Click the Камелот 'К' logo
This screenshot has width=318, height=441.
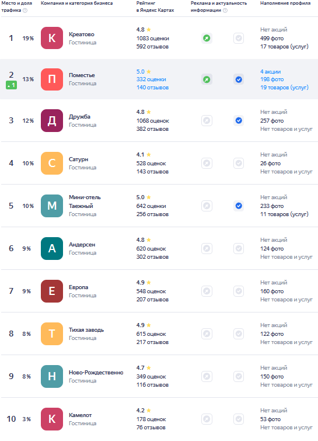click(x=52, y=419)
